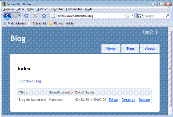The width and height of the screenshot is (173, 117).
Task: Click the Criar Novo Blog link
Action: pos(29,81)
